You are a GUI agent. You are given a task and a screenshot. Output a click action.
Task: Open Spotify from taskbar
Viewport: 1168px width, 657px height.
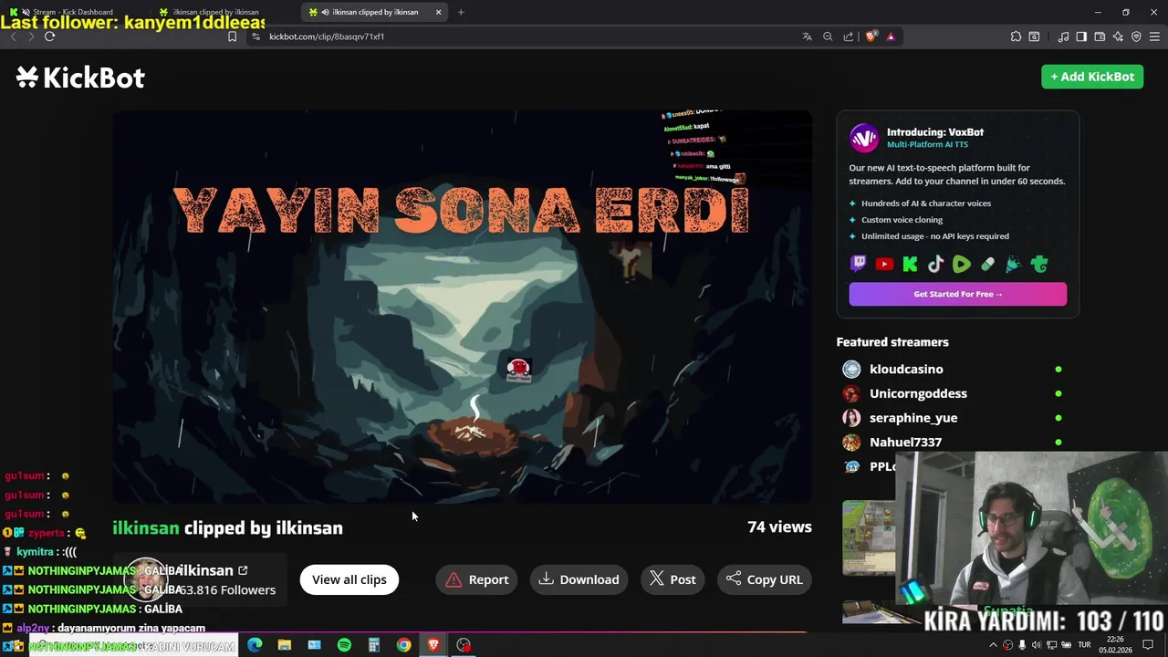pyautogui.click(x=344, y=645)
